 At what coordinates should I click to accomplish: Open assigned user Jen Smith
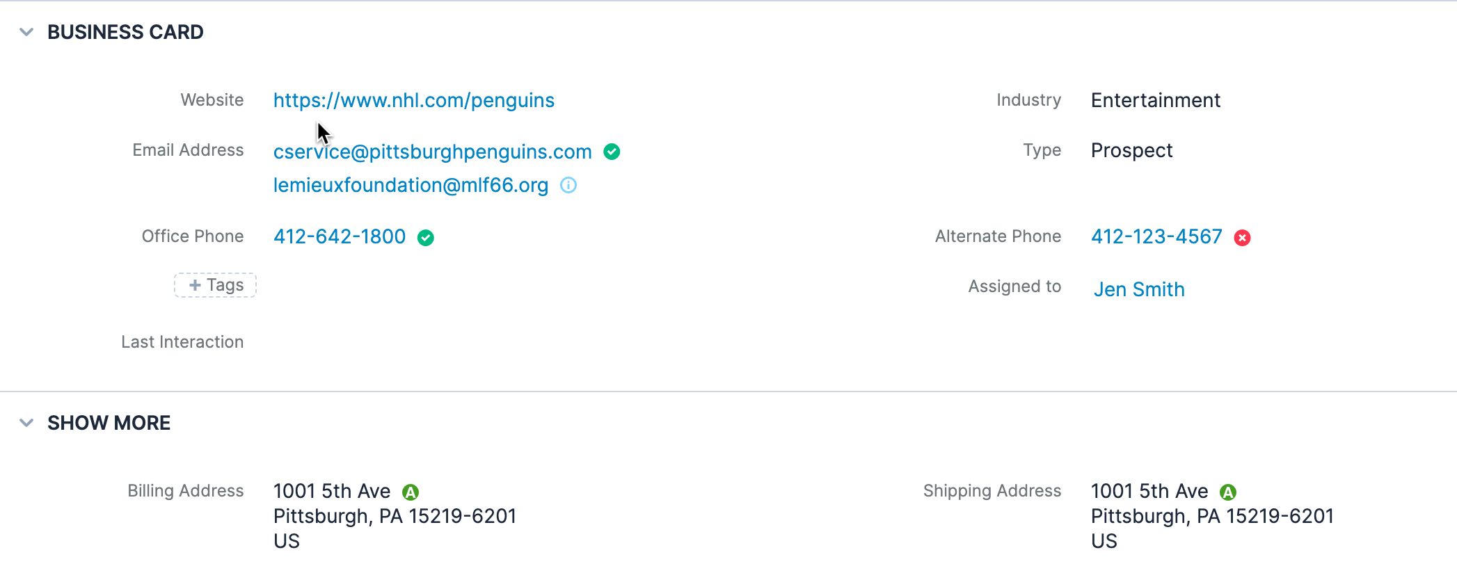pyautogui.click(x=1138, y=289)
